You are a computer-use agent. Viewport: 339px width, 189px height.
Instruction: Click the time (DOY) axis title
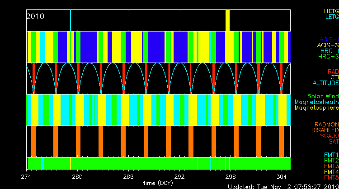(x=158, y=183)
